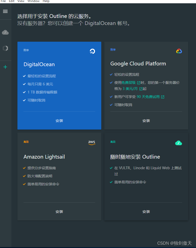Image resolution: width=196 pixels, height=248 pixels.
Task: Open the View menu
Action: (21, 1)
